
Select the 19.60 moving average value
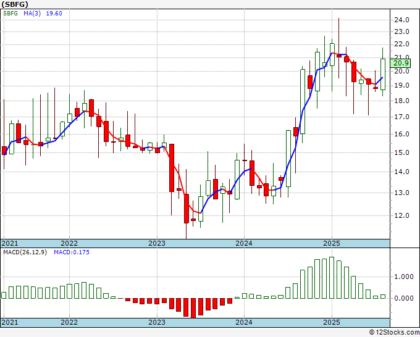coord(54,14)
